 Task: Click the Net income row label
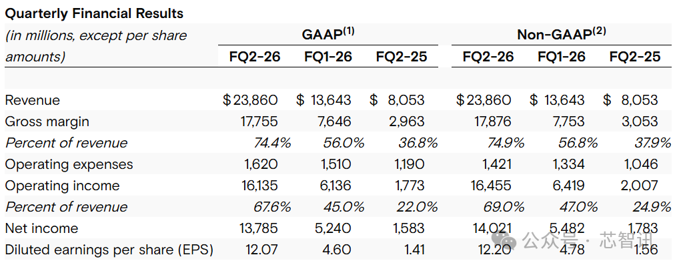tap(41, 228)
